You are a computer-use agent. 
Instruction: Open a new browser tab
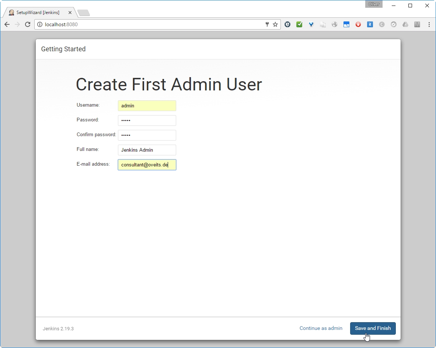(x=84, y=13)
